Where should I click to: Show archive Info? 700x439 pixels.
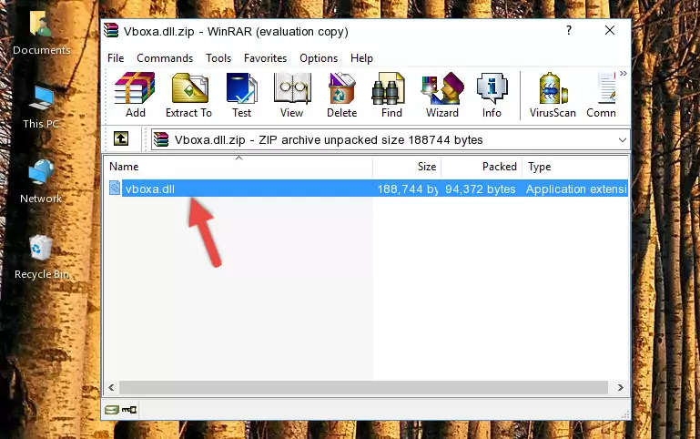pos(492,95)
